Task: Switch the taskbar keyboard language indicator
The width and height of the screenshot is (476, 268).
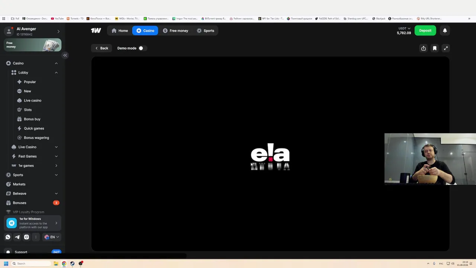Action: [441, 264]
